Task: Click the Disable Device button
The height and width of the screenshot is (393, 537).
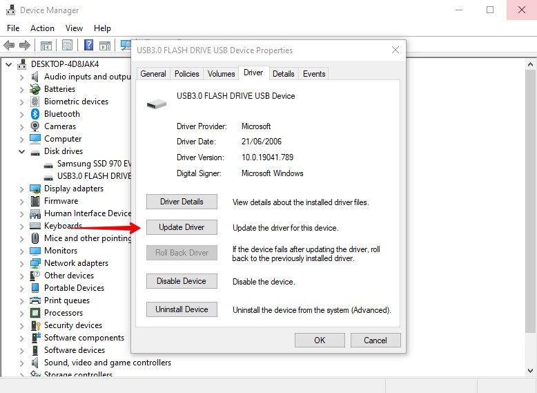Action: pos(182,281)
